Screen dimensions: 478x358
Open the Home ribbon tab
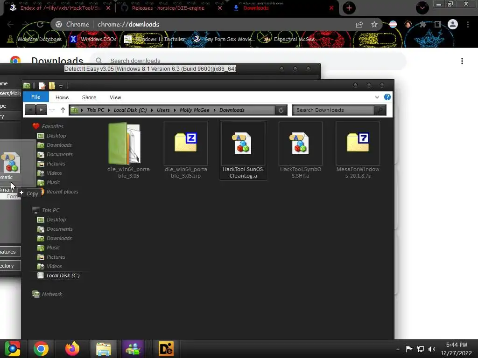click(x=62, y=97)
